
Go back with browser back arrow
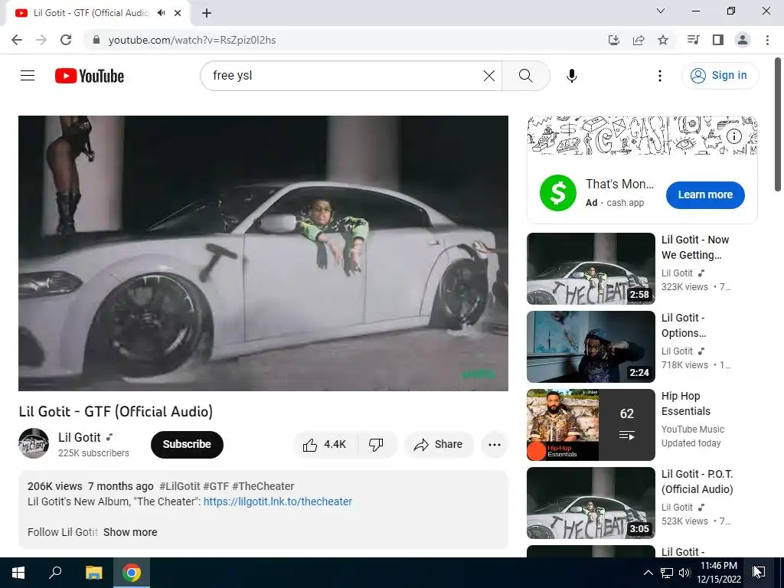tap(17, 40)
